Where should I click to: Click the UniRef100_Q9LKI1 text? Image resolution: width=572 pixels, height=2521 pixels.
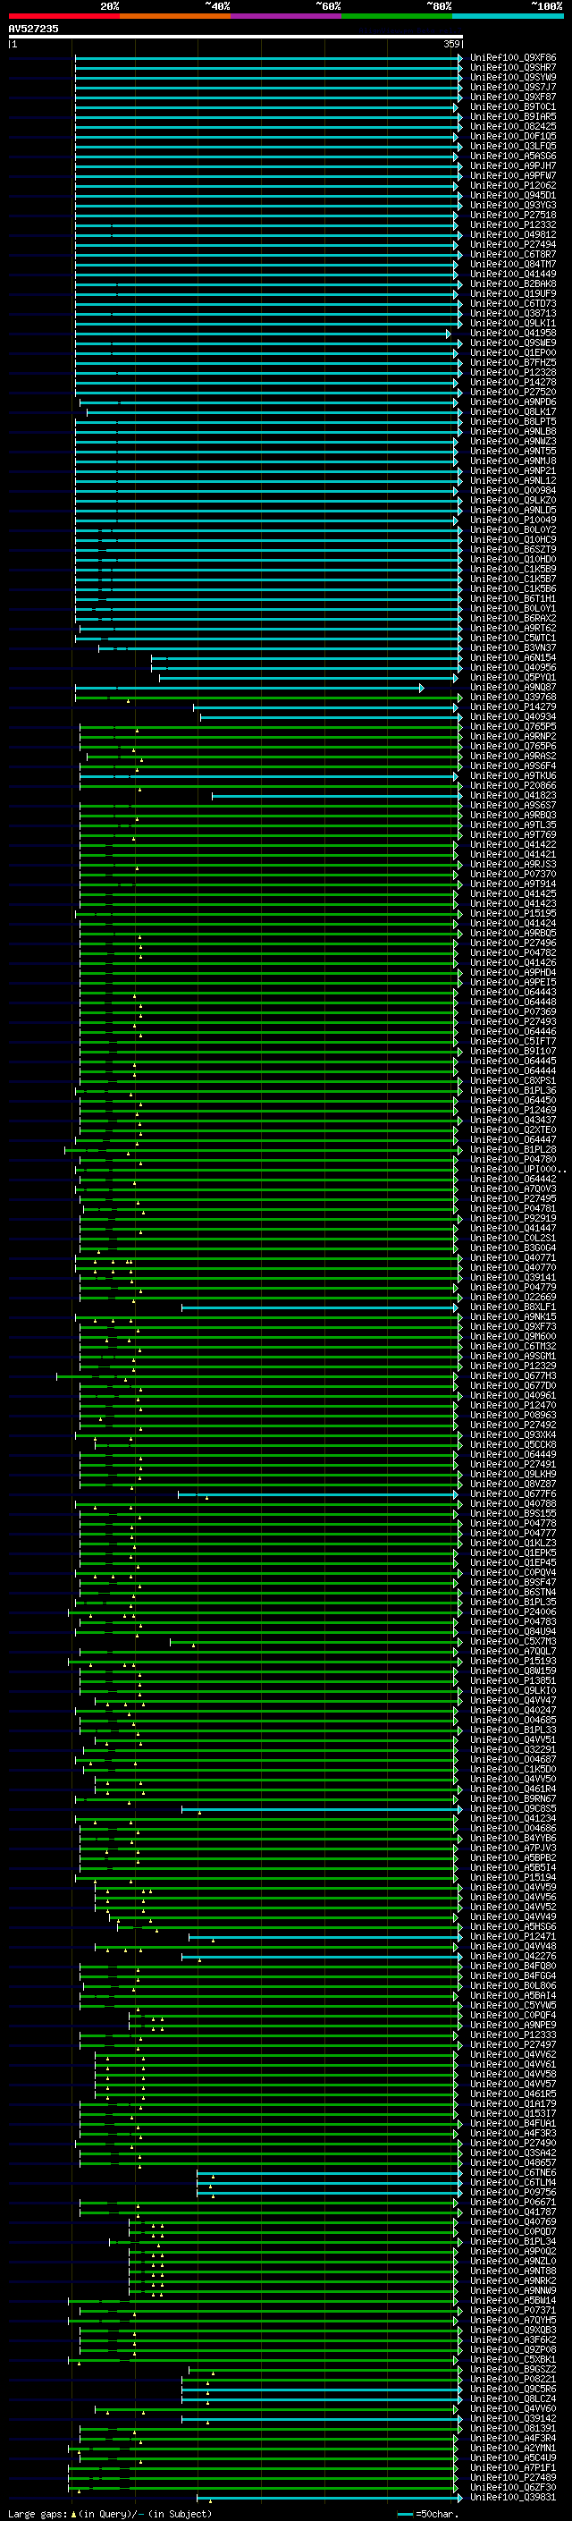[512, 324]
